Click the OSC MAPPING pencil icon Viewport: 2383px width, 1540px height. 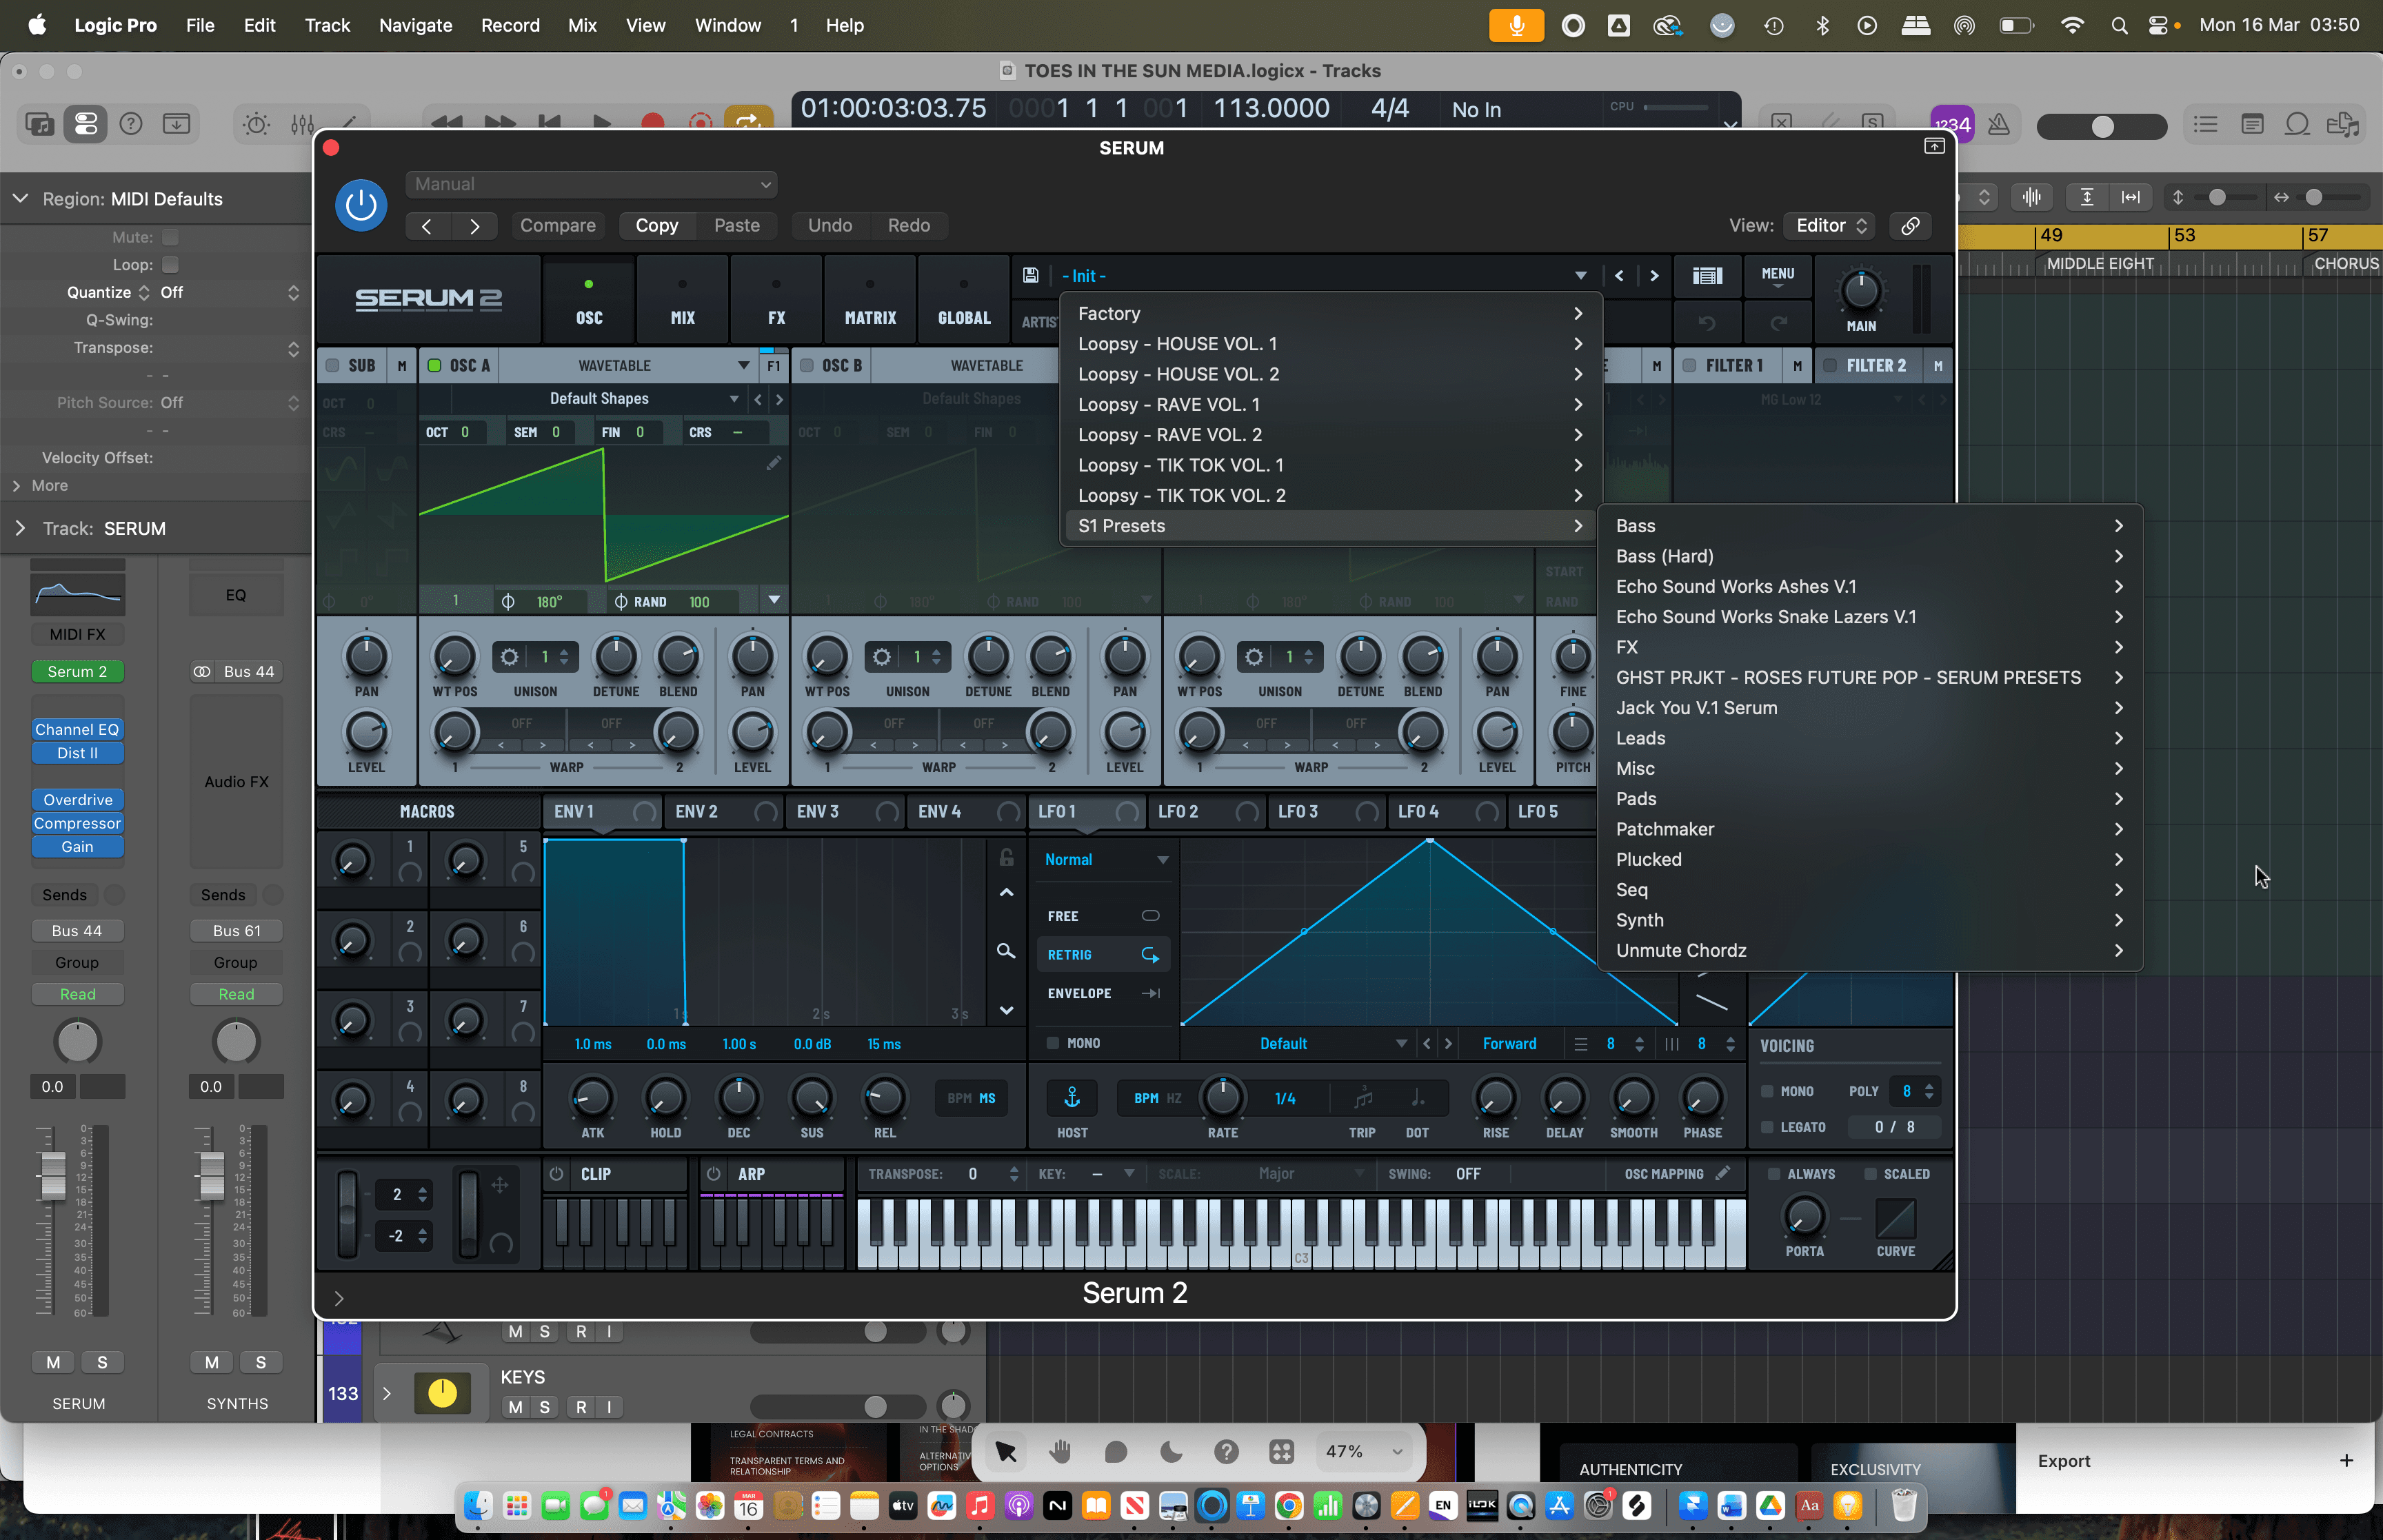[x=1723, y=1173]
